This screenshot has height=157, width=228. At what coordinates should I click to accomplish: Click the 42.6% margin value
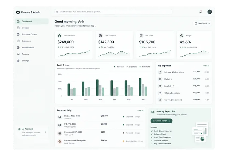tap(185, 42)
